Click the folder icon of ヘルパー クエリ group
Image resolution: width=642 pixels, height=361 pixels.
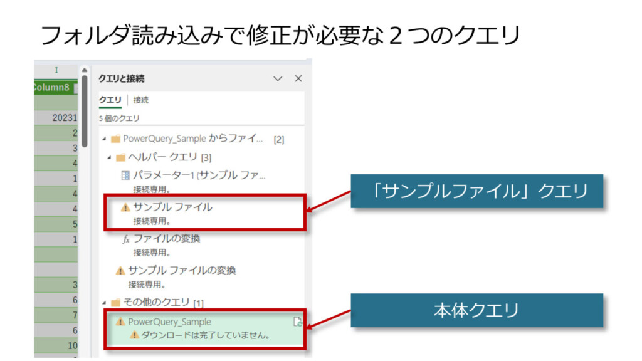coord(120,157)
